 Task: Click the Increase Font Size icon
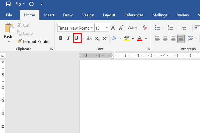(113, 28)
